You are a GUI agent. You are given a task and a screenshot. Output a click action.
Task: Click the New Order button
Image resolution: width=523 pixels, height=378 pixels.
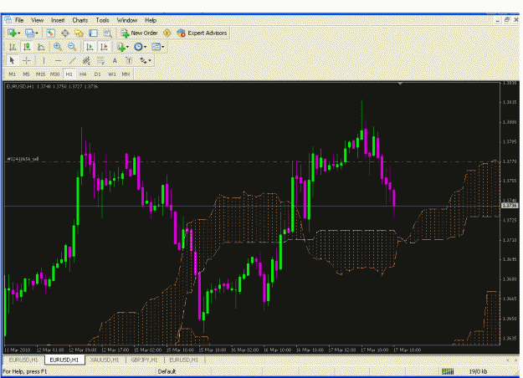[140, 33]
